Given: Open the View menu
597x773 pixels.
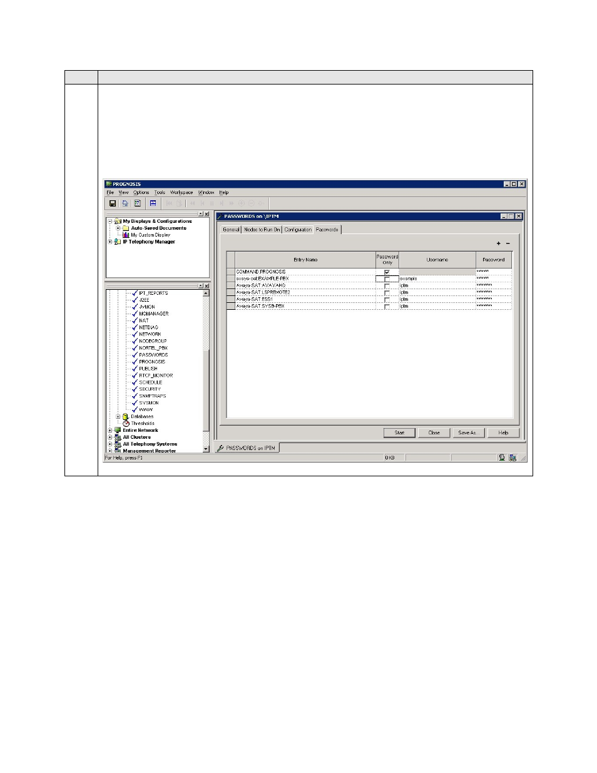Looking at the screenshot, I should 123,192.
